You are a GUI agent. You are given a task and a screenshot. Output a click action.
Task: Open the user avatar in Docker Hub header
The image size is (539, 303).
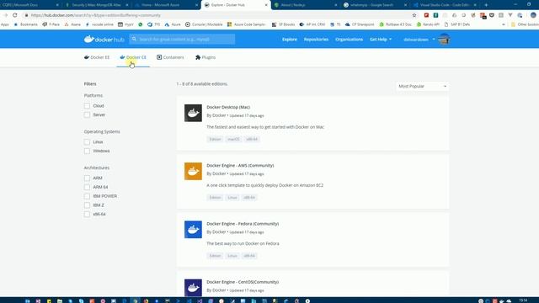coord(444,40)
